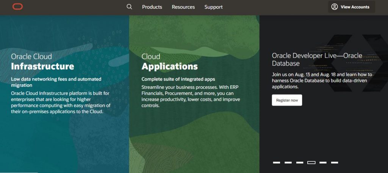Click the View Accounts button text
388x173 pixels.
355,7
